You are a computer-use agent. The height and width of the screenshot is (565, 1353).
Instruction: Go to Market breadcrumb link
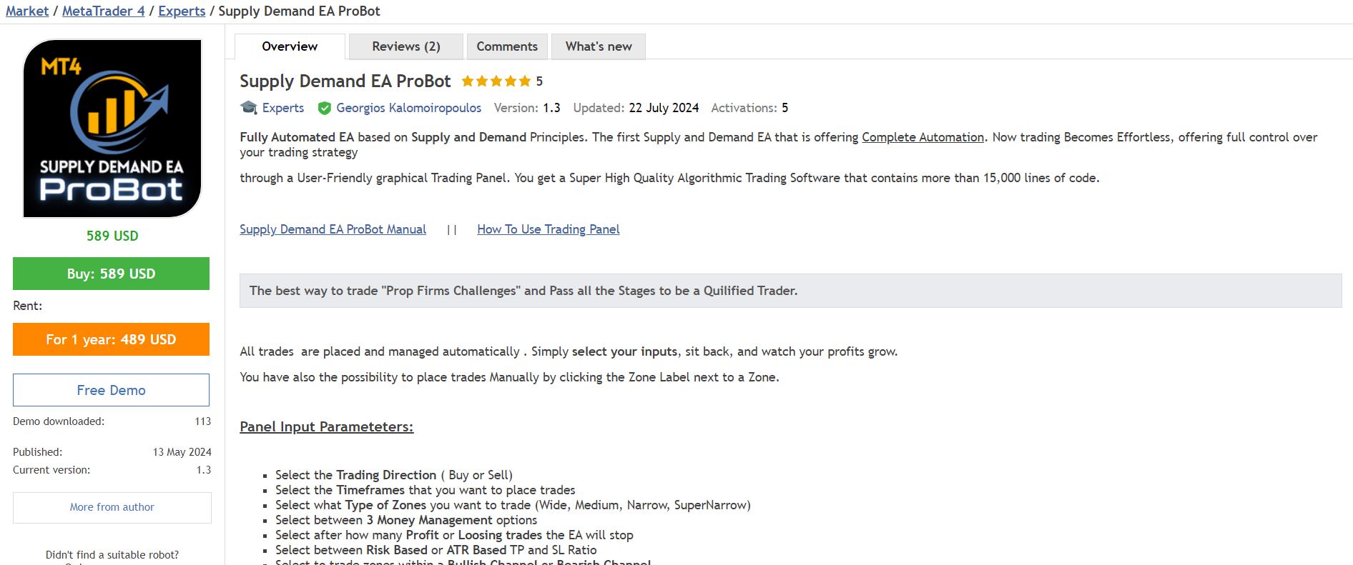(27, 11)
